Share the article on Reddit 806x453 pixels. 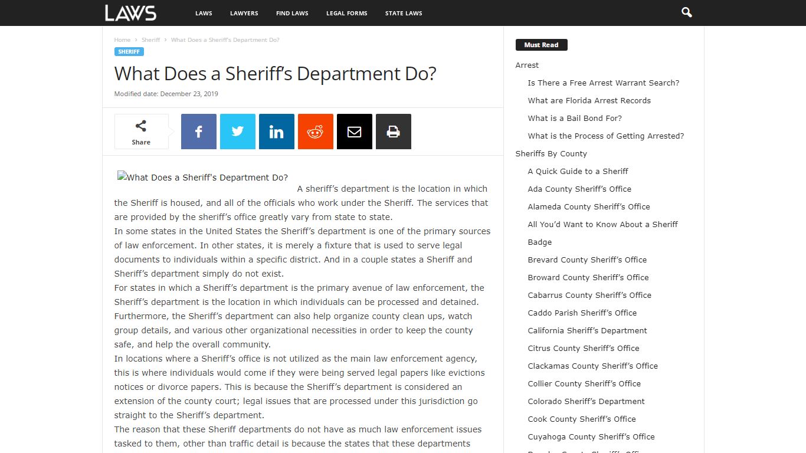coord(316,132)
